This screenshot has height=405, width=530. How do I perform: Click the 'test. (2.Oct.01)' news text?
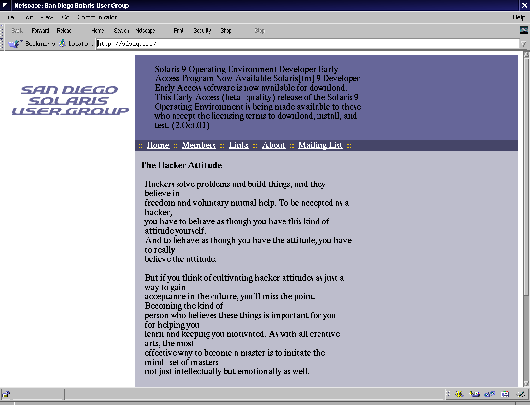click(x=182, y=125)
